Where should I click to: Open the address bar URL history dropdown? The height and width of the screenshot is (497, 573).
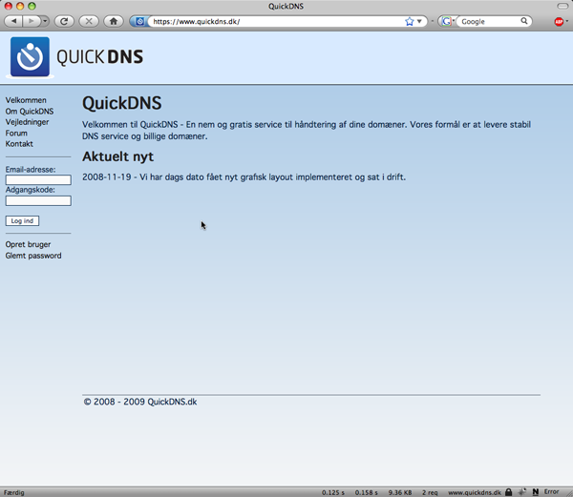point(419,22)
